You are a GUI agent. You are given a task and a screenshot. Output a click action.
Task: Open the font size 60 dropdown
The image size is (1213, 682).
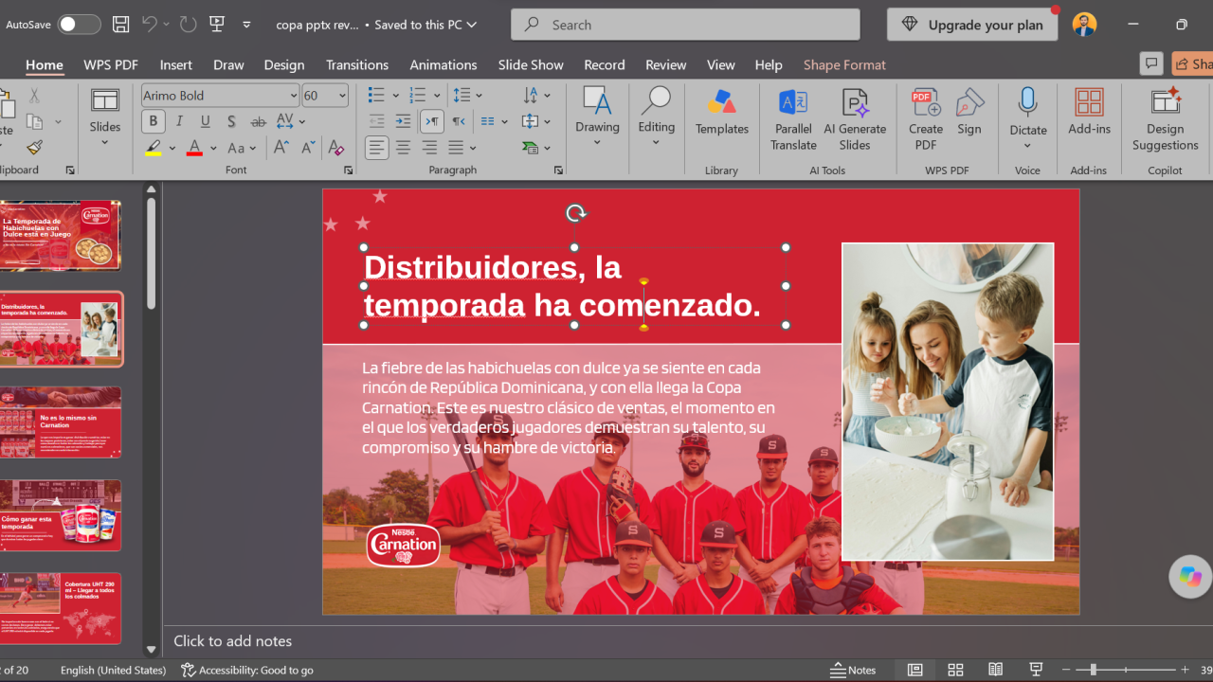pos(342,96)
